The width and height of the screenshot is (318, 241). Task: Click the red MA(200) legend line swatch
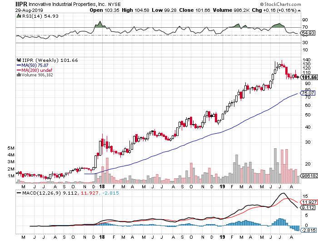click(19, 70)
